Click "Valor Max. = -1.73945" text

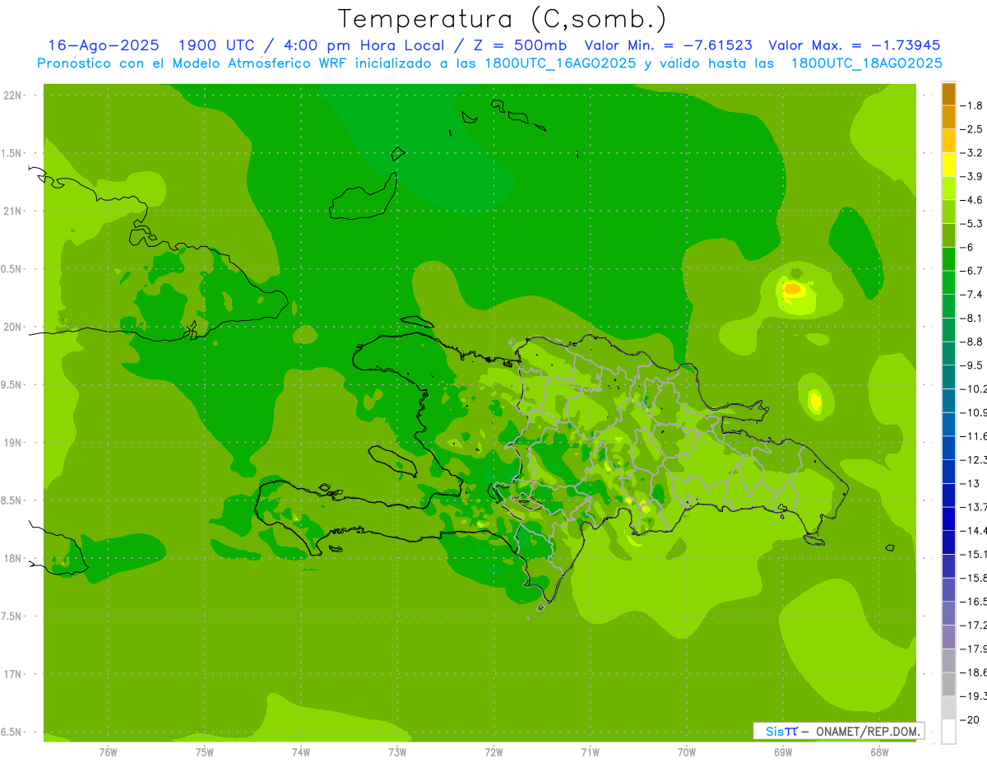click(854, 45)
